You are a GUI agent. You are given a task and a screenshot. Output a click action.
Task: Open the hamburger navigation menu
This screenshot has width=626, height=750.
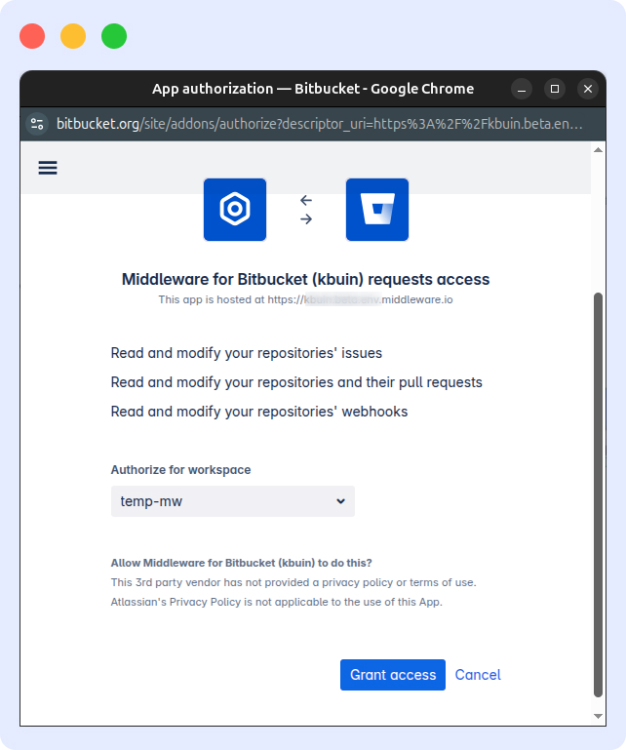(x=48, y=168)
